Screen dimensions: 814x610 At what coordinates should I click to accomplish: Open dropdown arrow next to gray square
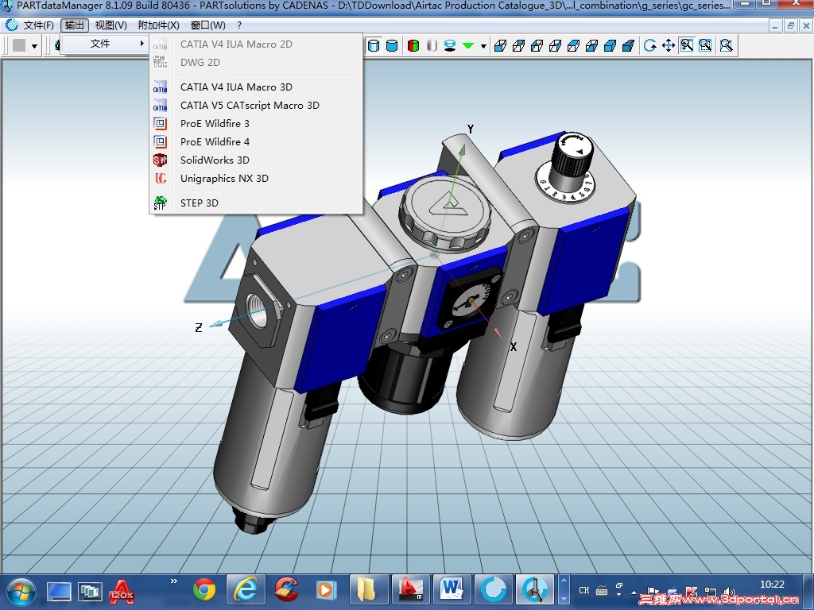(34, 46)
